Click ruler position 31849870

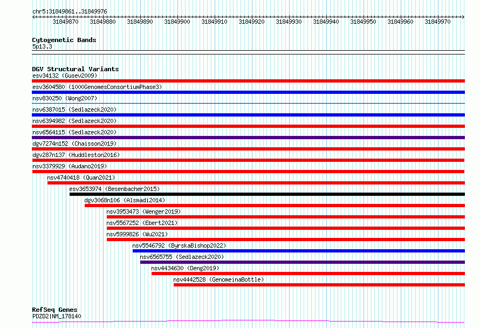[65, 22]
